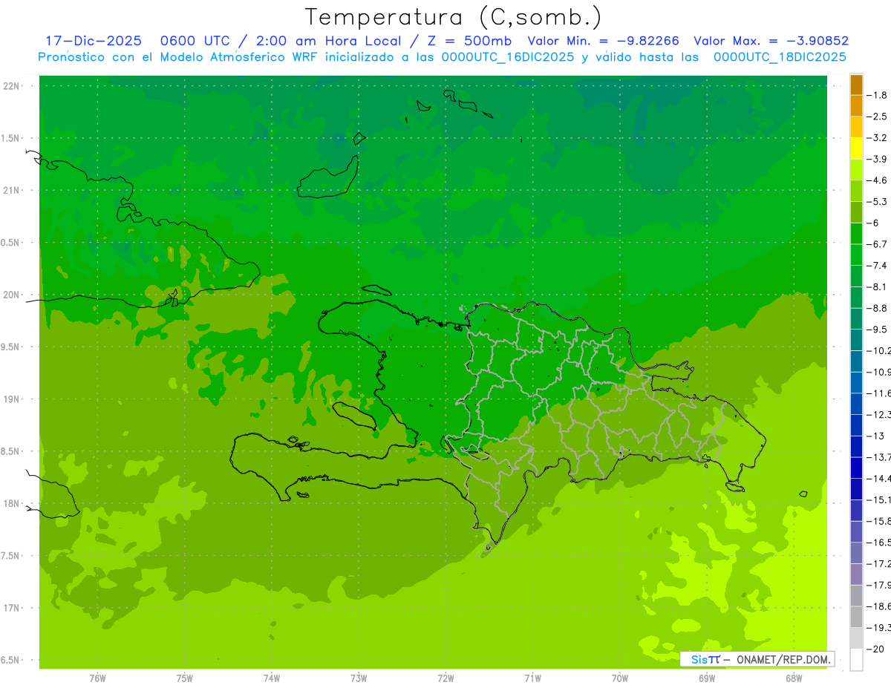The image size is (891, 688).
Task: Pick the orange swatch between -1.8 and -2.5
Action: pos(856,105)
